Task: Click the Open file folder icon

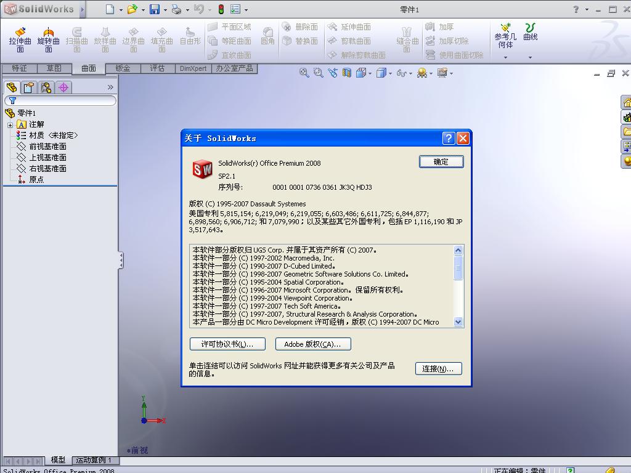Action: coord(132,9)
